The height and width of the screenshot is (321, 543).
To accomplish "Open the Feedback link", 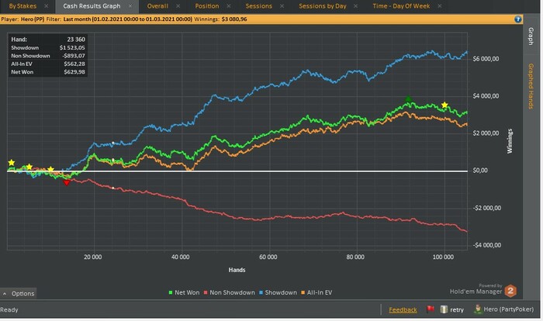I will click(x=403, y=309).
